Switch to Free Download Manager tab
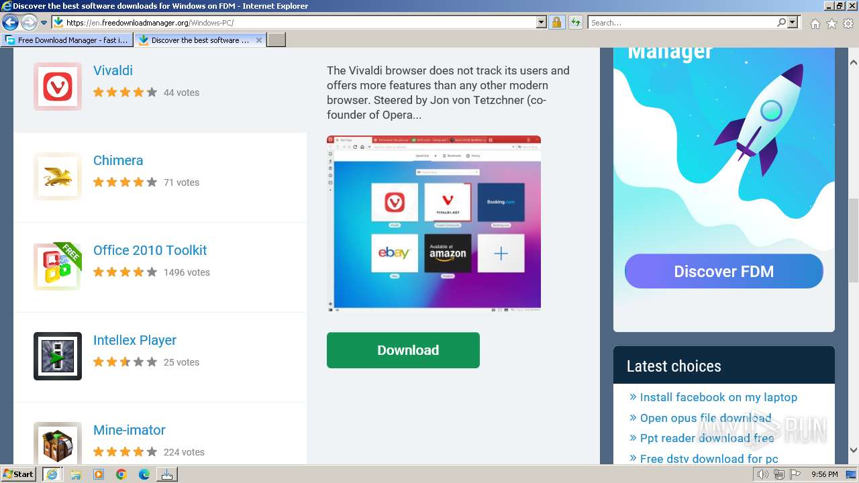The width and height of the screenshot is (859, 483). click(67, 40)
